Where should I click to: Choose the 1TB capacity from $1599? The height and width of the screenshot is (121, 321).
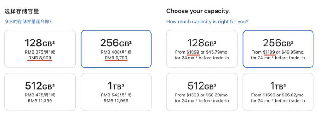point(278,92)
